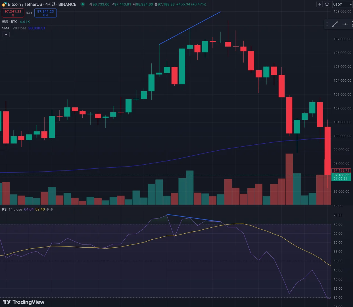Click the second empty-value symbol in RSI legend

52,209
